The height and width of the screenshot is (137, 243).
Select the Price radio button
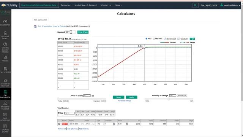pyautogui.click(x=146, y=39)
